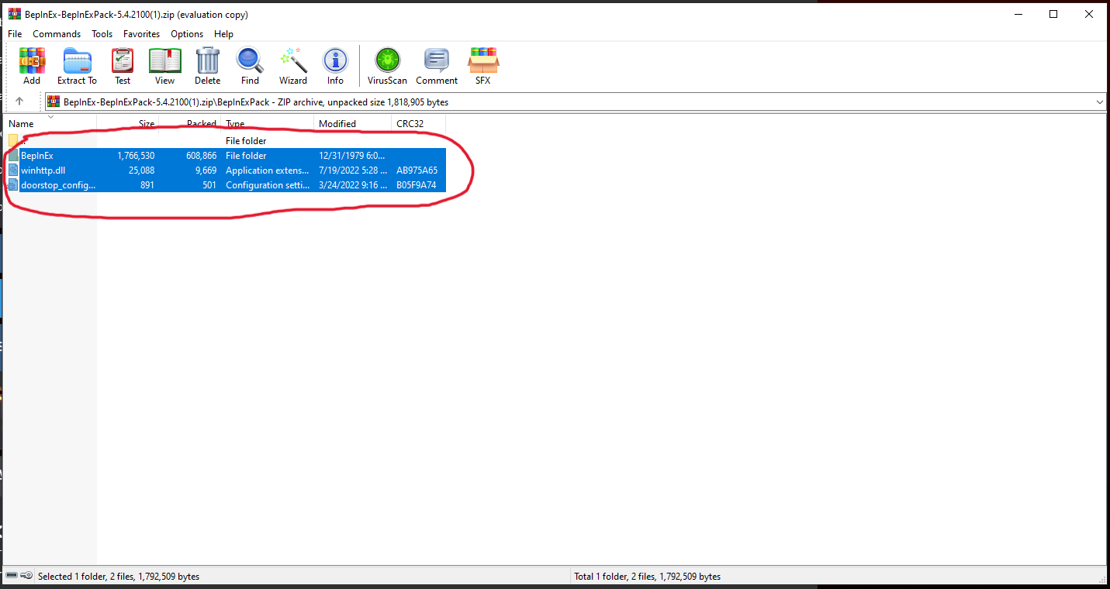The image size is (1110, 589).
Task: Open the Favorites menu
Action: (141, 34)
